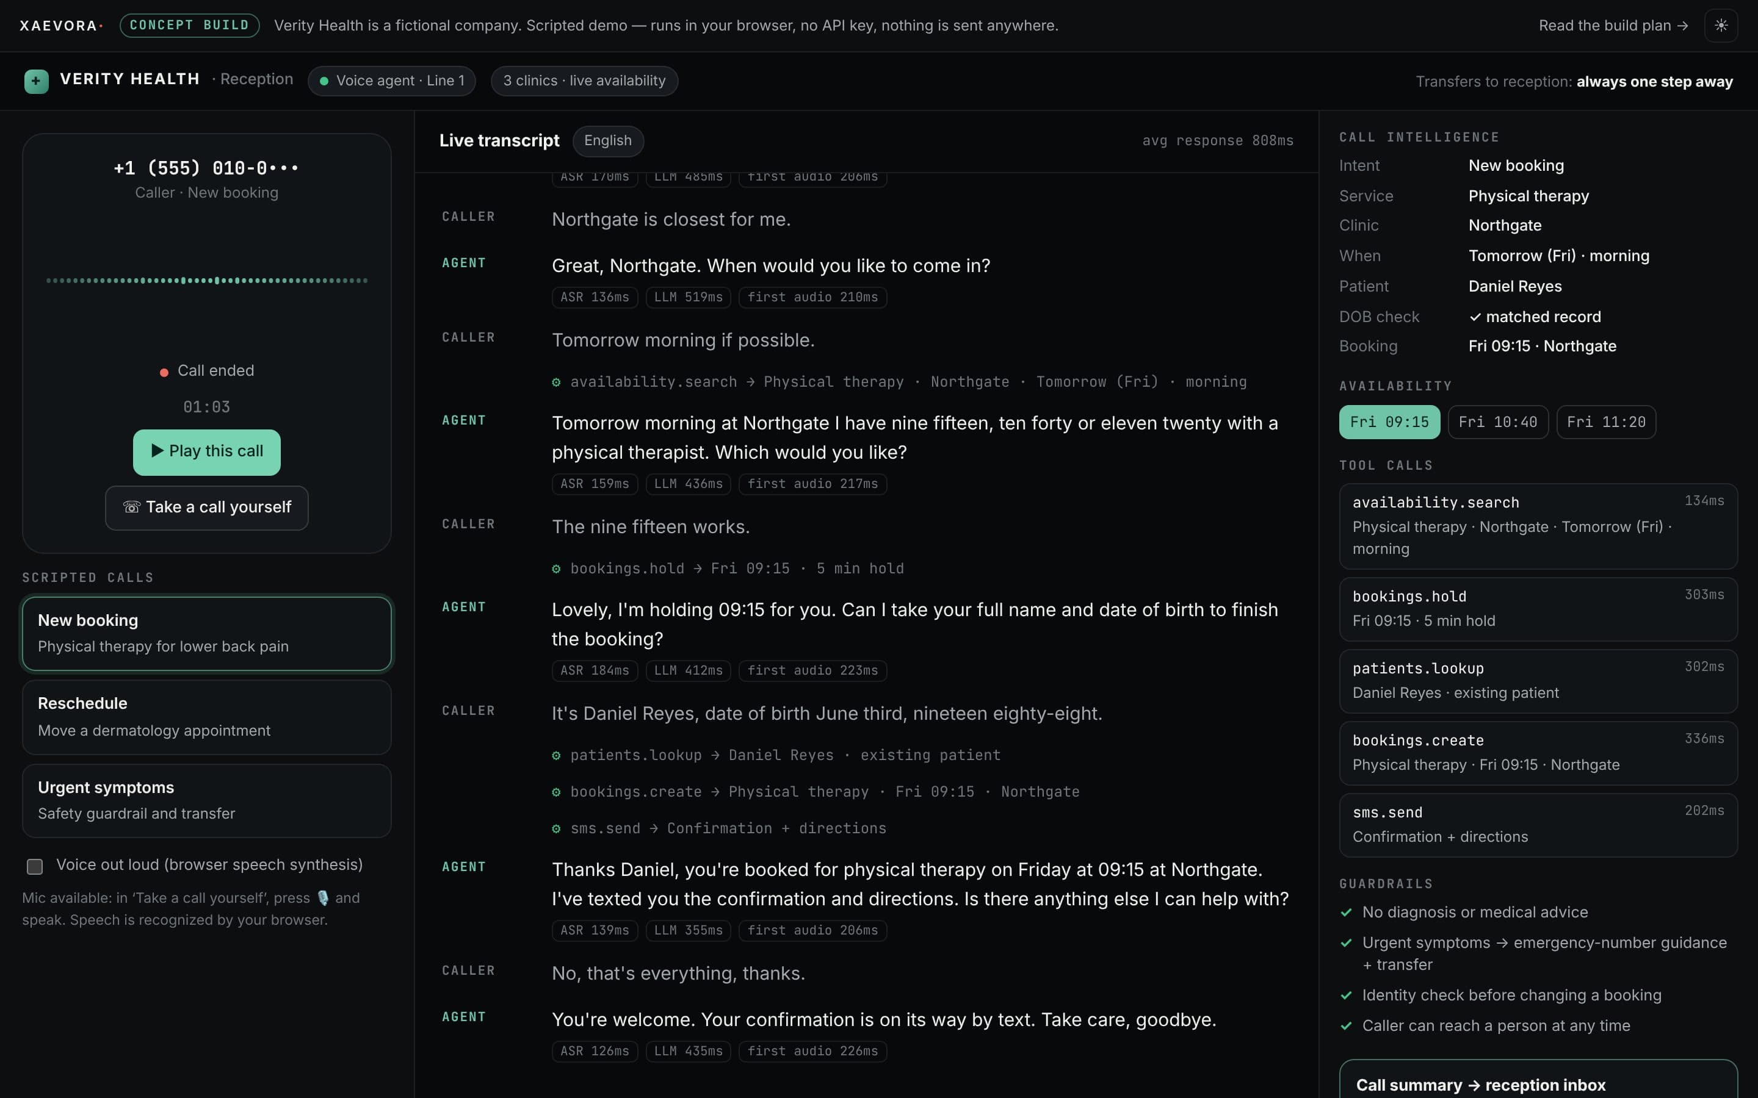Click the green Verity Health plus logo
This screenshot has height=1098, width=1758.
[x=37, y=81]
